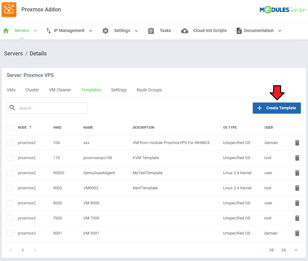This screenshot has width=308, height=261.
Task: Open the IP Management menu item
Action: [69, 30]
